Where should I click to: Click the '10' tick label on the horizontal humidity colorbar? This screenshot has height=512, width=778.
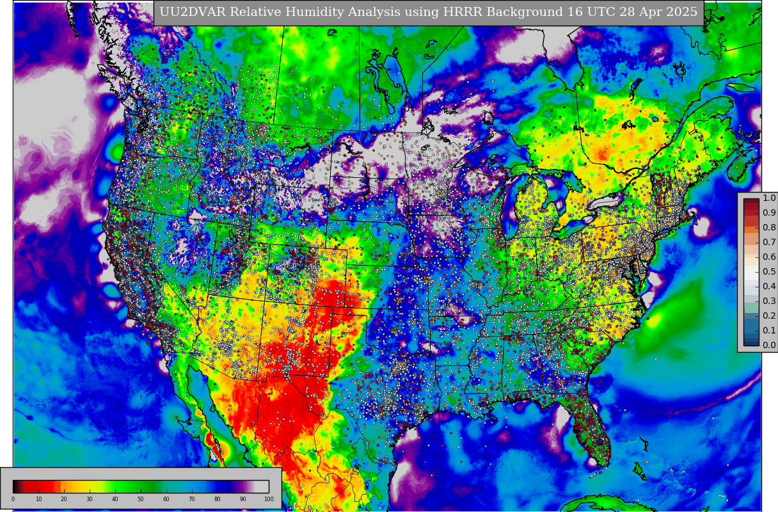(x=38, y=499)
